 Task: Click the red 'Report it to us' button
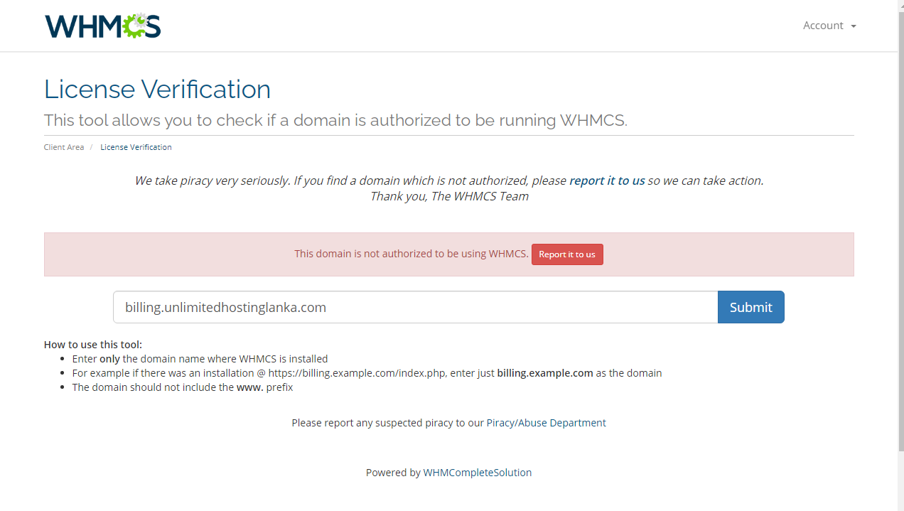click(567, 254)
